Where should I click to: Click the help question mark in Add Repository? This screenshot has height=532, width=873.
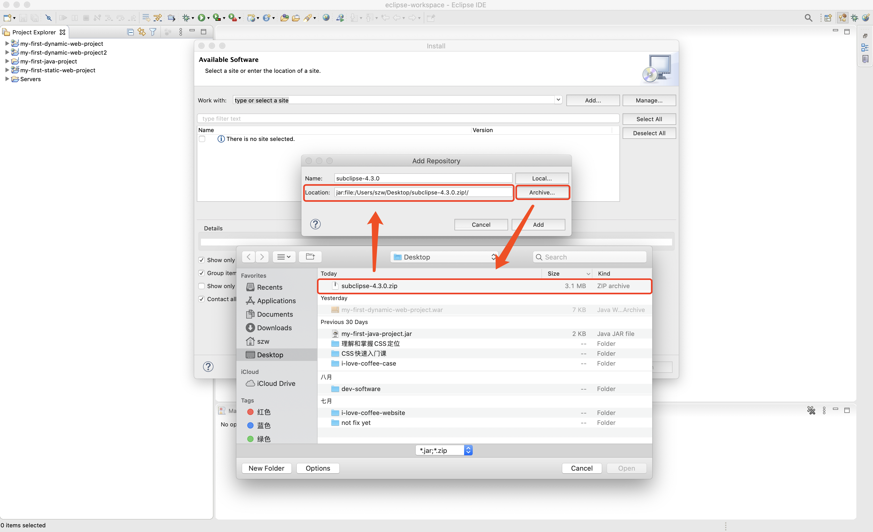click(315, 224)
